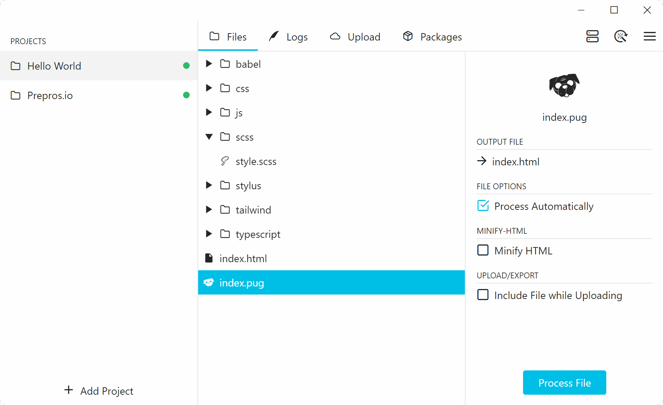Click the pug dog icon above index.pug
The width and height of the screenshot is (663, 405).
point(564,85)
